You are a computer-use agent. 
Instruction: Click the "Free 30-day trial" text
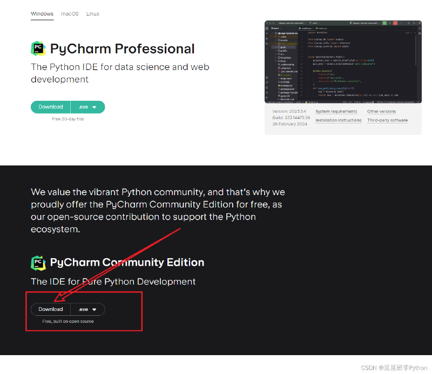[68, 119]
